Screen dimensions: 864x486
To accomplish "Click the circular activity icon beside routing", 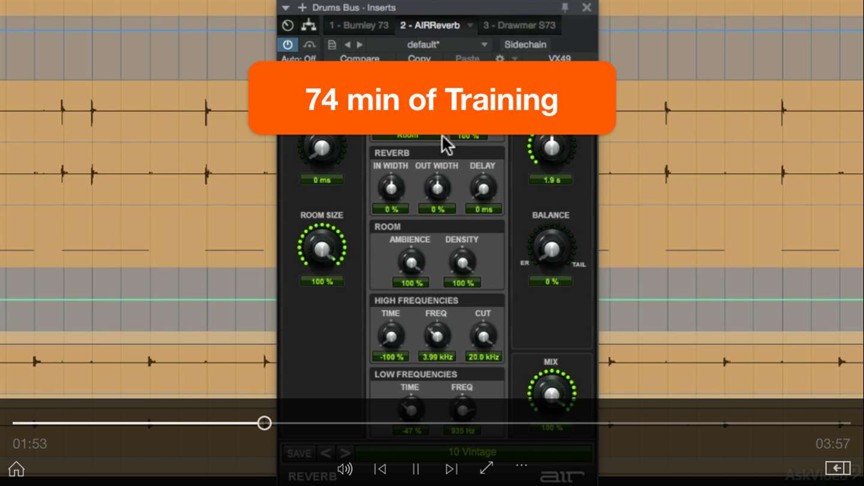I will [x=288, y=25].
